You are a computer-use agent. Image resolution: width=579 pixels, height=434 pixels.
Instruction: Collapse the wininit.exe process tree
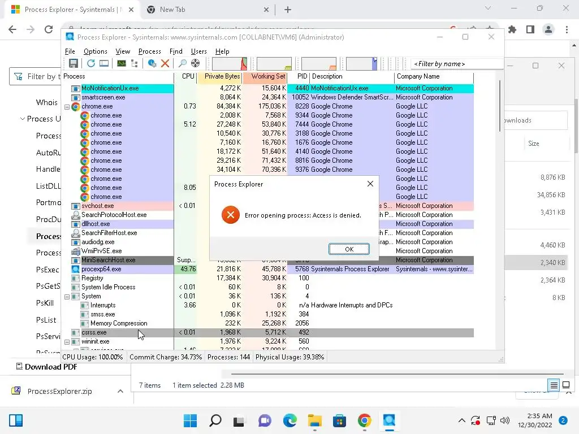pyautogui.click(x=67, y=342)
